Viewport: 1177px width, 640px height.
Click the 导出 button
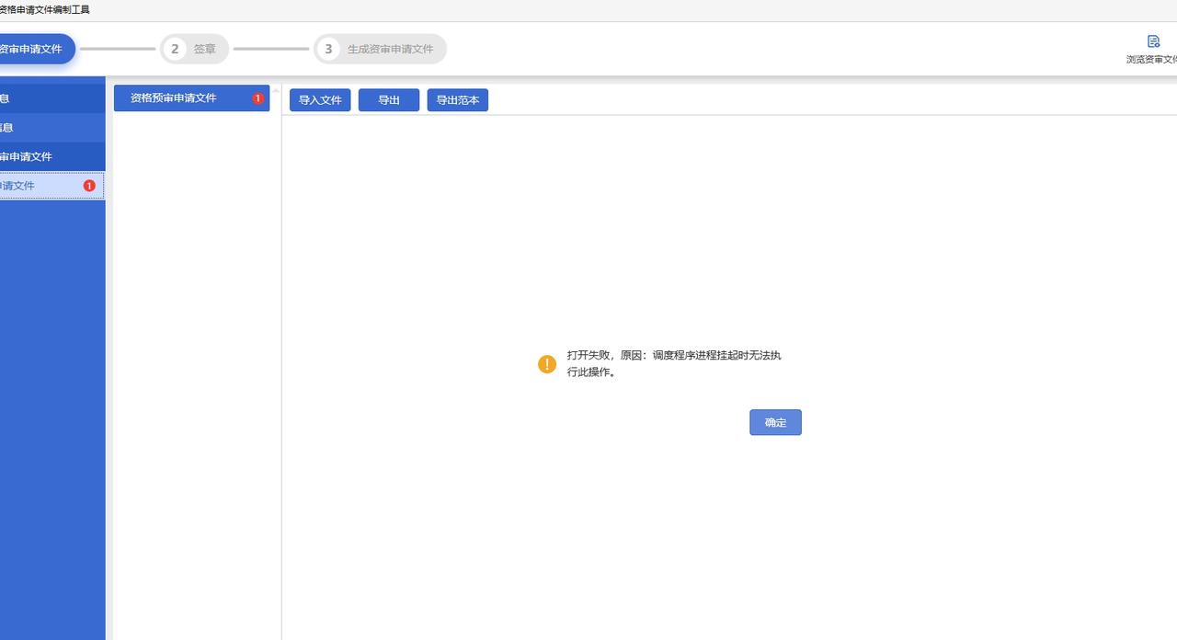[389, 100]
